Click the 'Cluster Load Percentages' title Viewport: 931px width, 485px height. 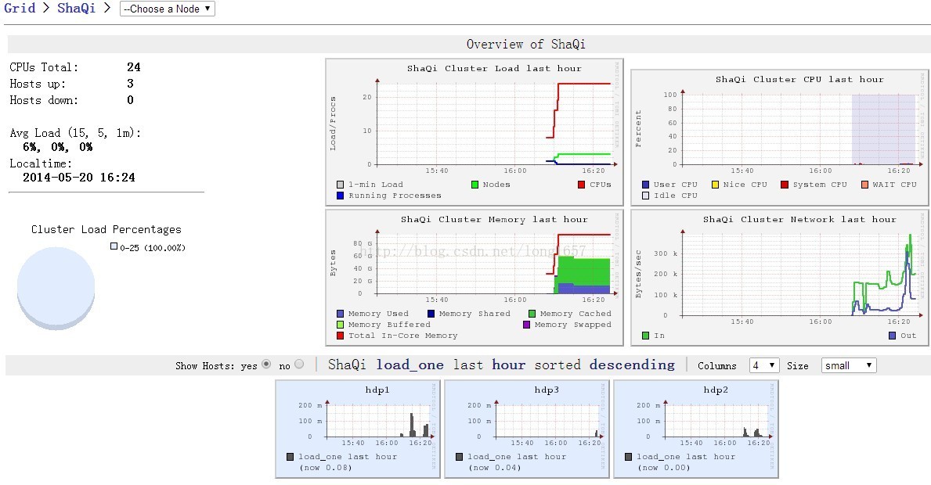[x=106, y=229]
